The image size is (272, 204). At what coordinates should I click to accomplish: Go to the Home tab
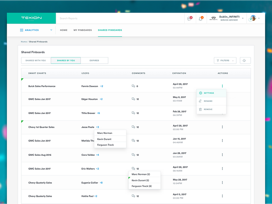[64, 30]
